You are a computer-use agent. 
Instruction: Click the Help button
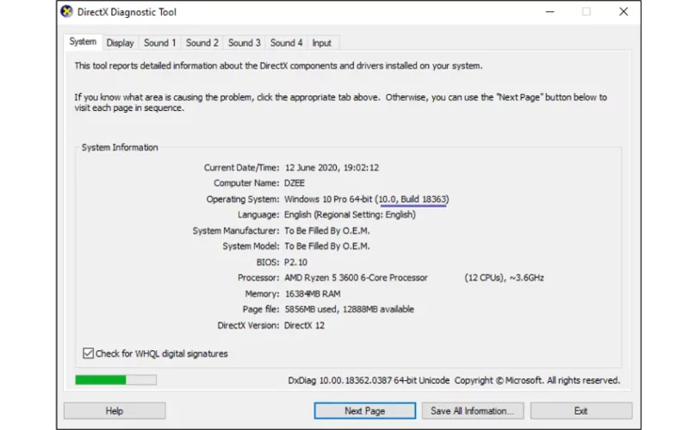[x=115, y=411]
